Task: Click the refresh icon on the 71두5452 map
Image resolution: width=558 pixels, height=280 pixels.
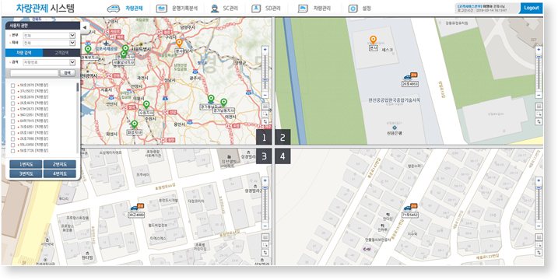Action: tap(539, 253)
